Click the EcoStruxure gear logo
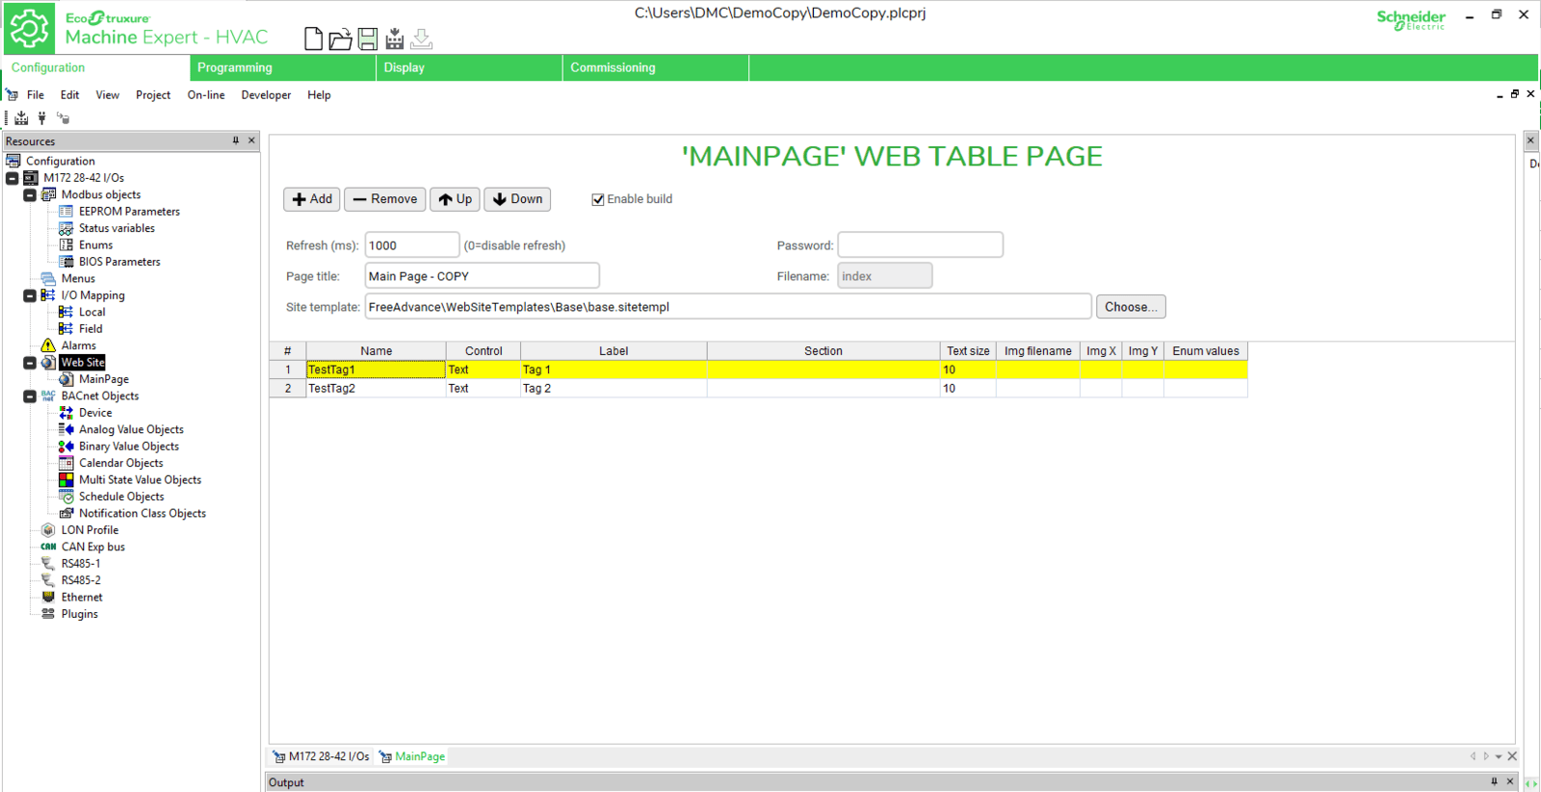Screen dimensions: 1541x792 point(29,29)
